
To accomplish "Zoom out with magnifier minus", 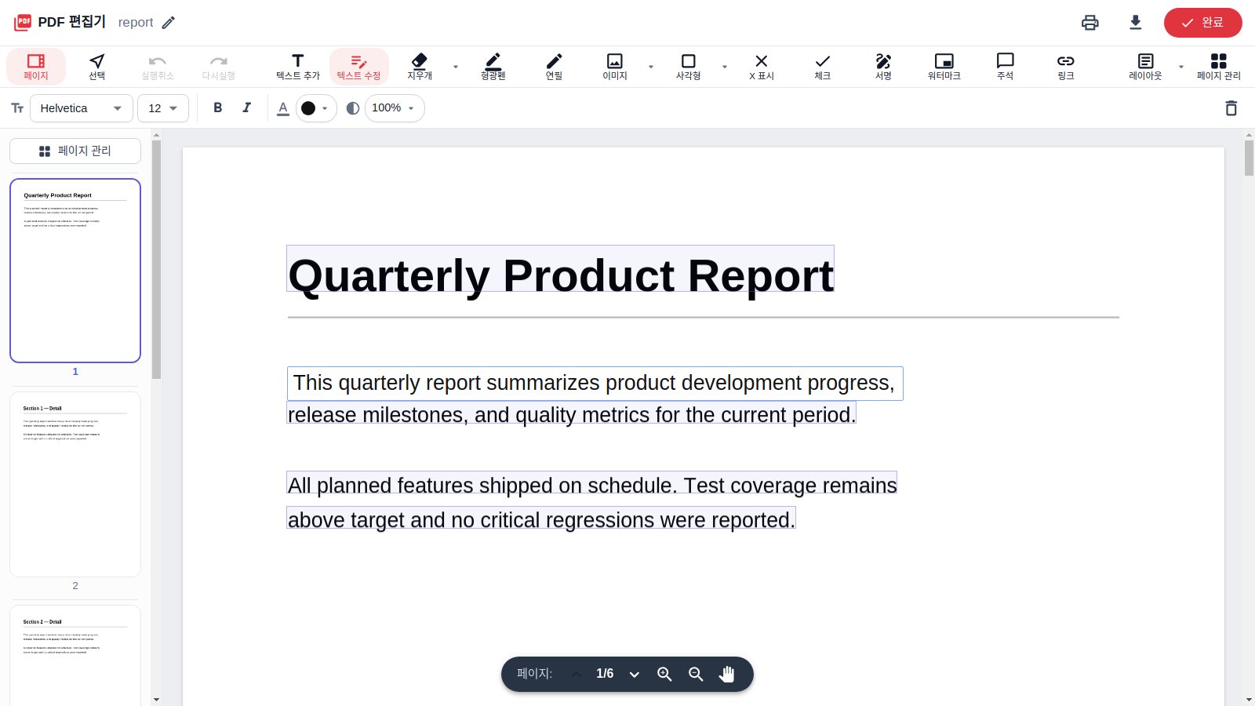I will tap(696, 674).
